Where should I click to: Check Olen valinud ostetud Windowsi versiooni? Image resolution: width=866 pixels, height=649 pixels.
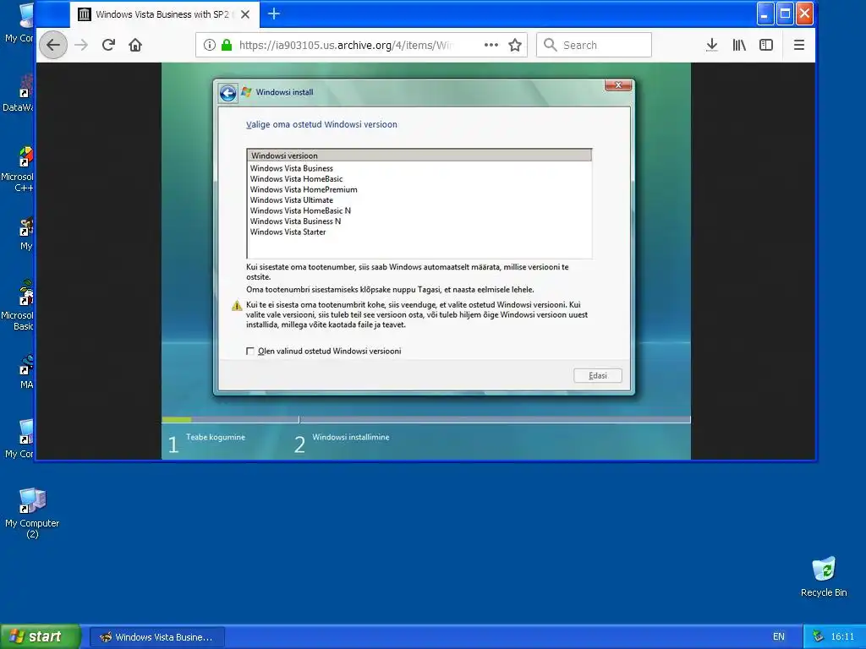[250, 351]
